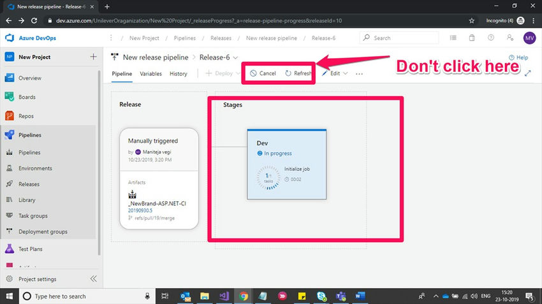
Task: Open the Chrome menu with three dots
Action: pos(533,21)
